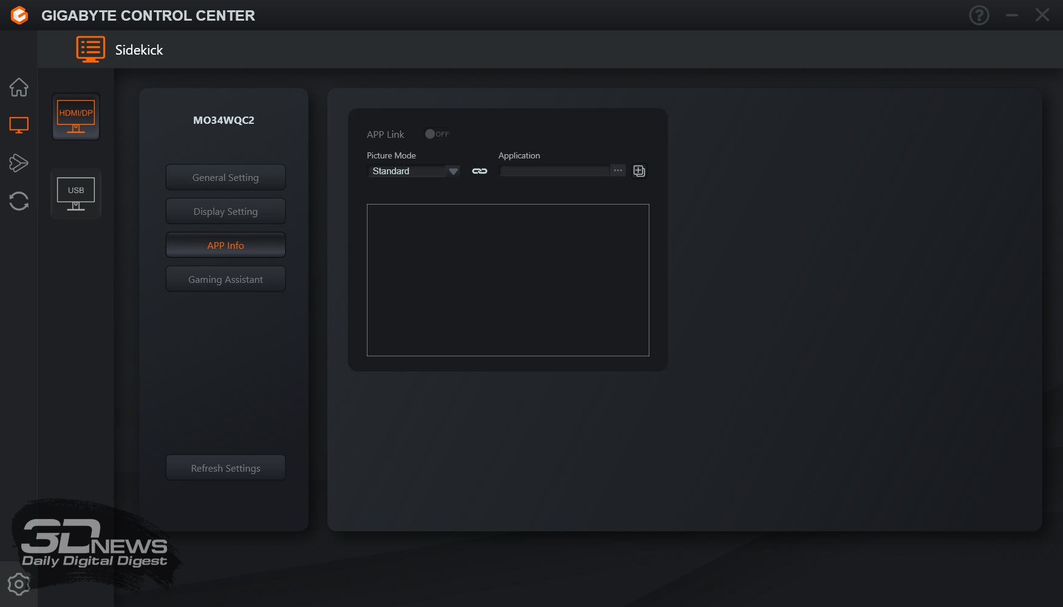Minimize the Gigabyte Control Center window

[x=1012, y=15]
